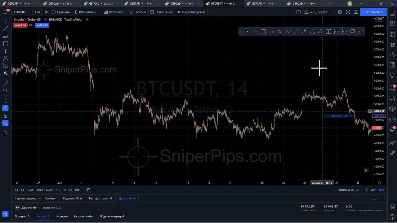The width and height of the screenshot is (397, 223).
Task: Click the Оповещения alerts button
Action: [161, 12]
